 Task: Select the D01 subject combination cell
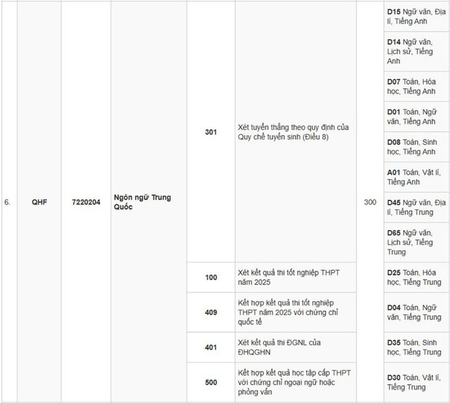[x=417, y=117]
